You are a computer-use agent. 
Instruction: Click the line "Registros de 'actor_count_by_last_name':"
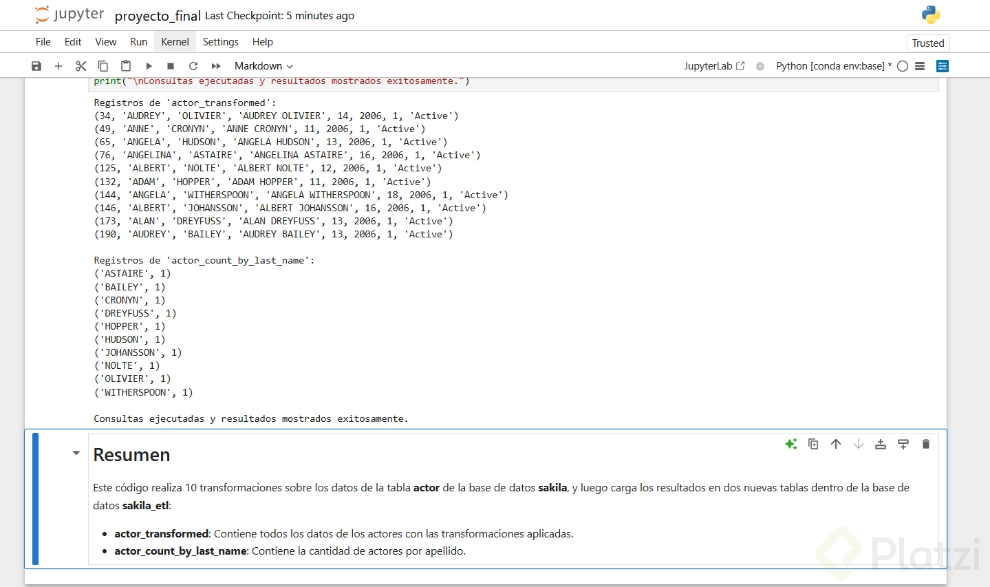pyautogui.click(x=204, y=261)
